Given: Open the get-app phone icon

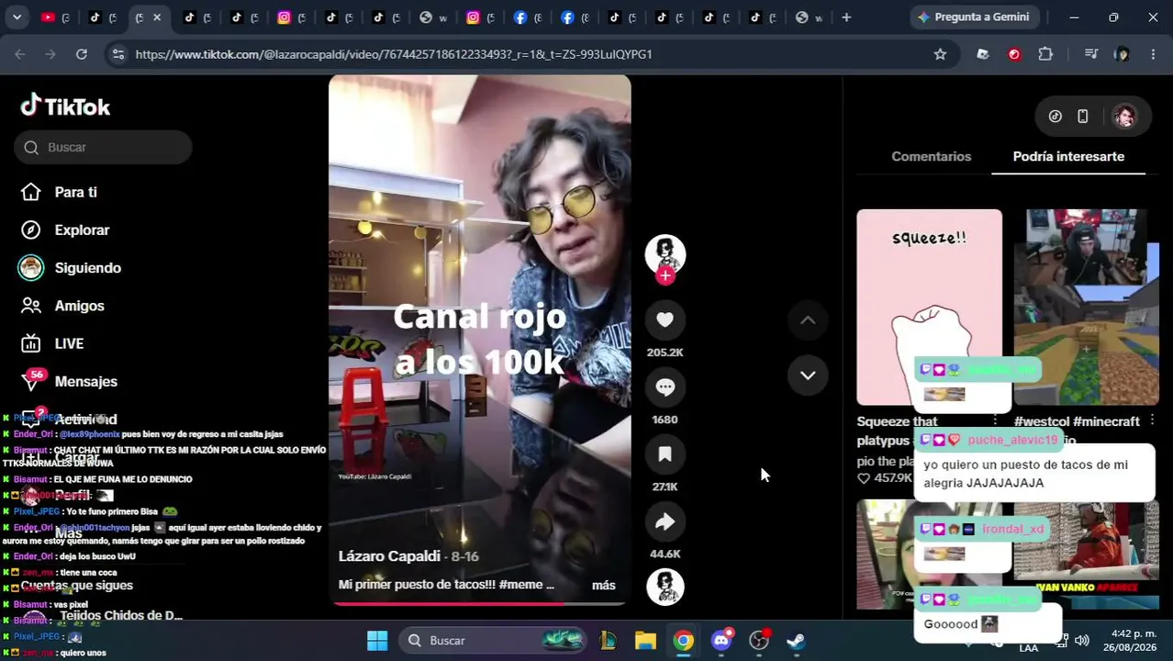Looking at the screenshot, I should [1083, 117].
